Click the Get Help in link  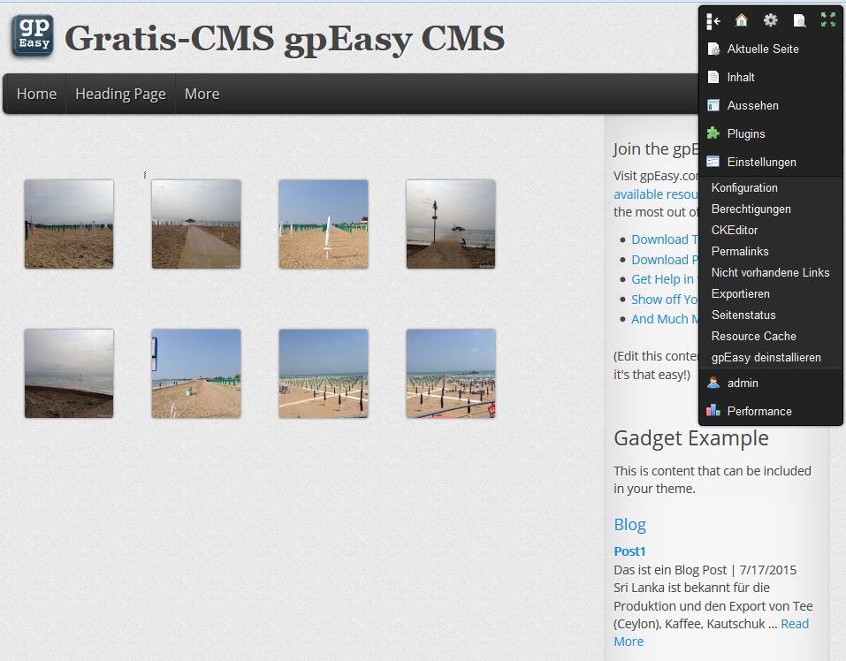click(x=662, y=279)
